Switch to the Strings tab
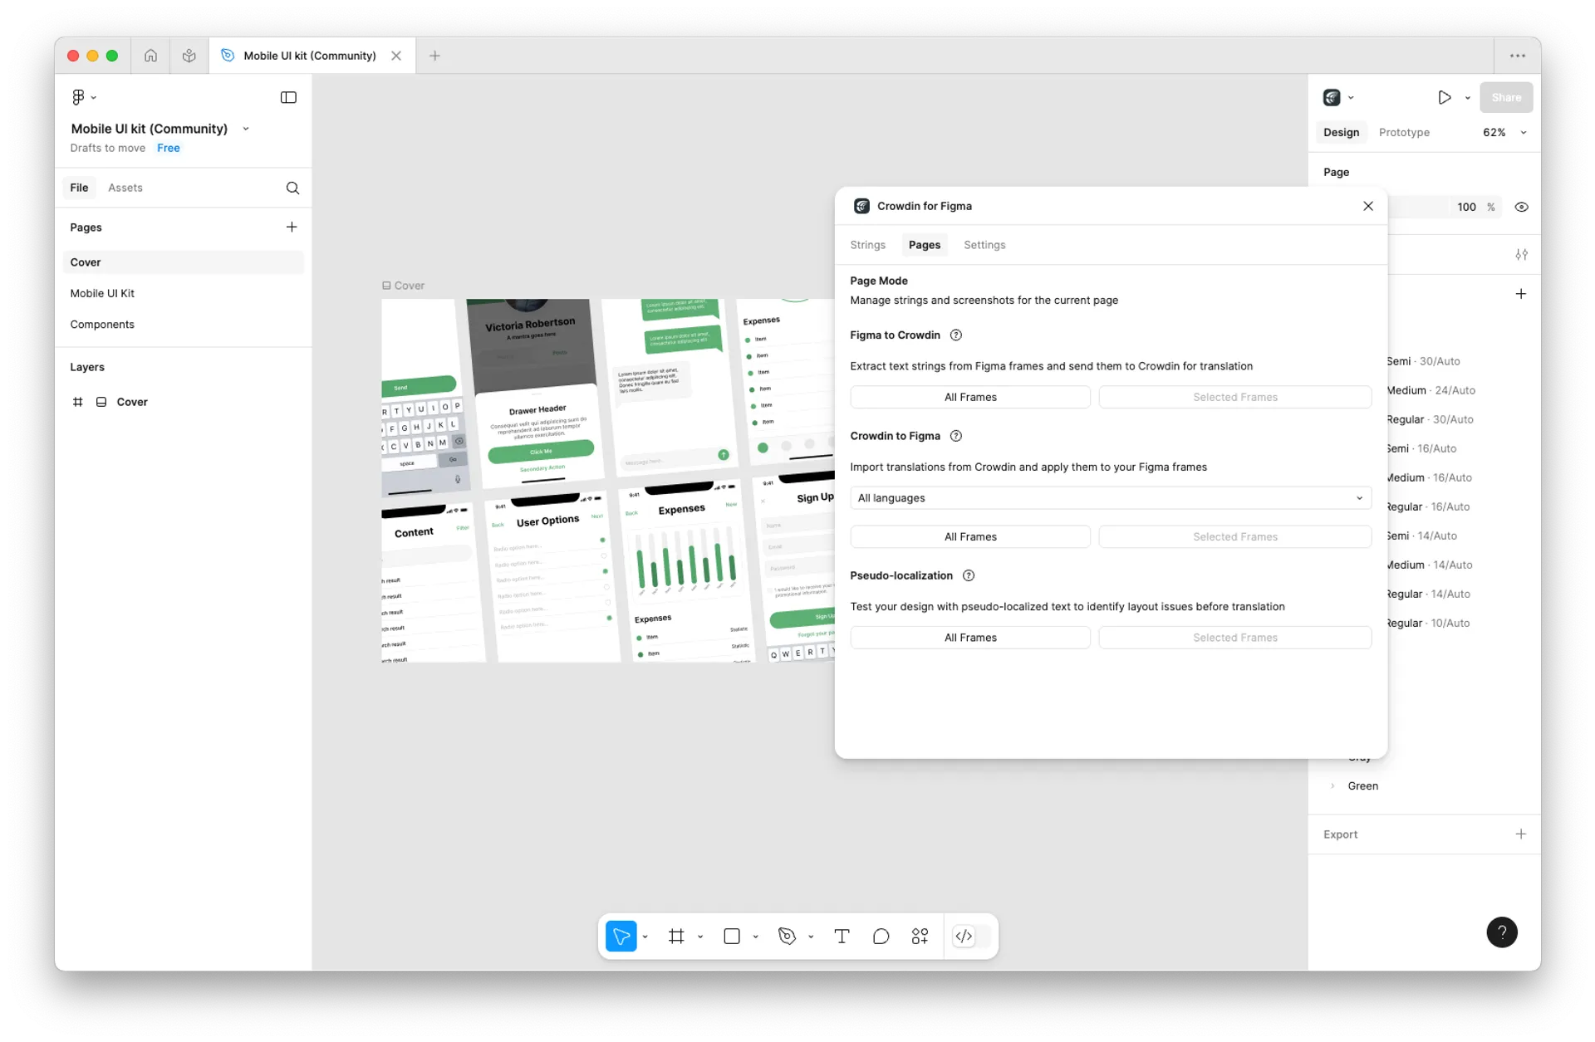Image resolution: width=1595 pixels, height=1042 pixels. tap(867, 245)
